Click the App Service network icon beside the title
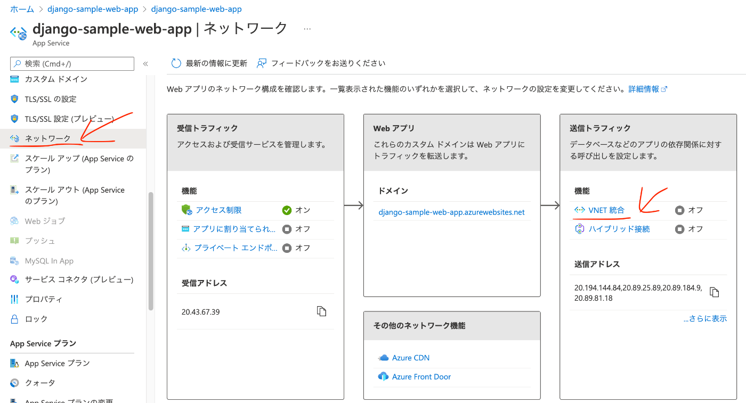The image size is (746, 403). point(19,33)
